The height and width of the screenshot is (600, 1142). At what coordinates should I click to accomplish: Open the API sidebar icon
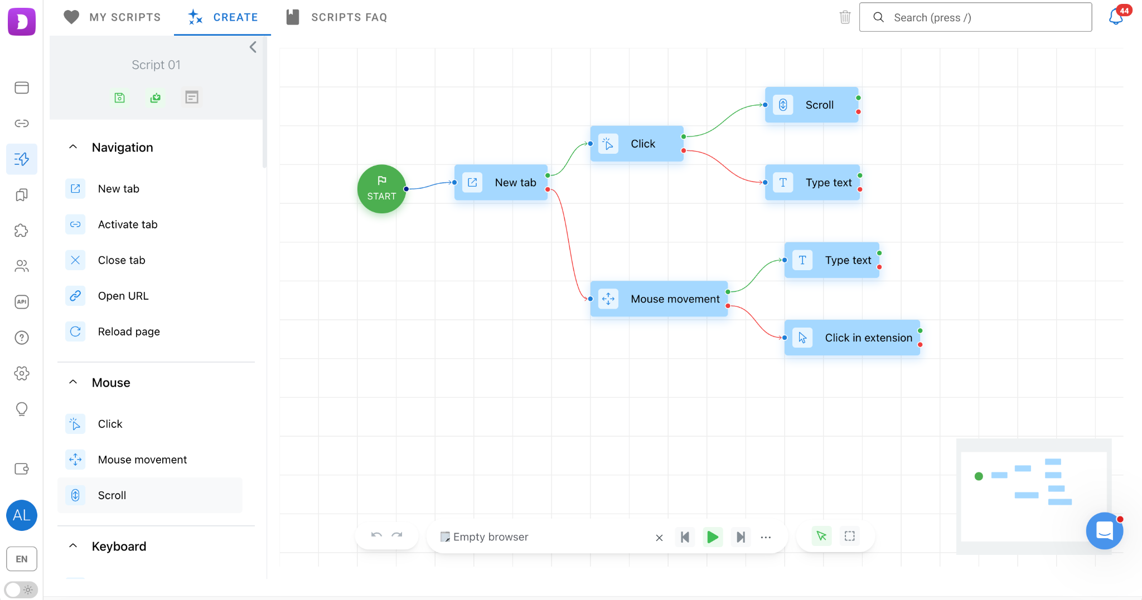[21, 302]
